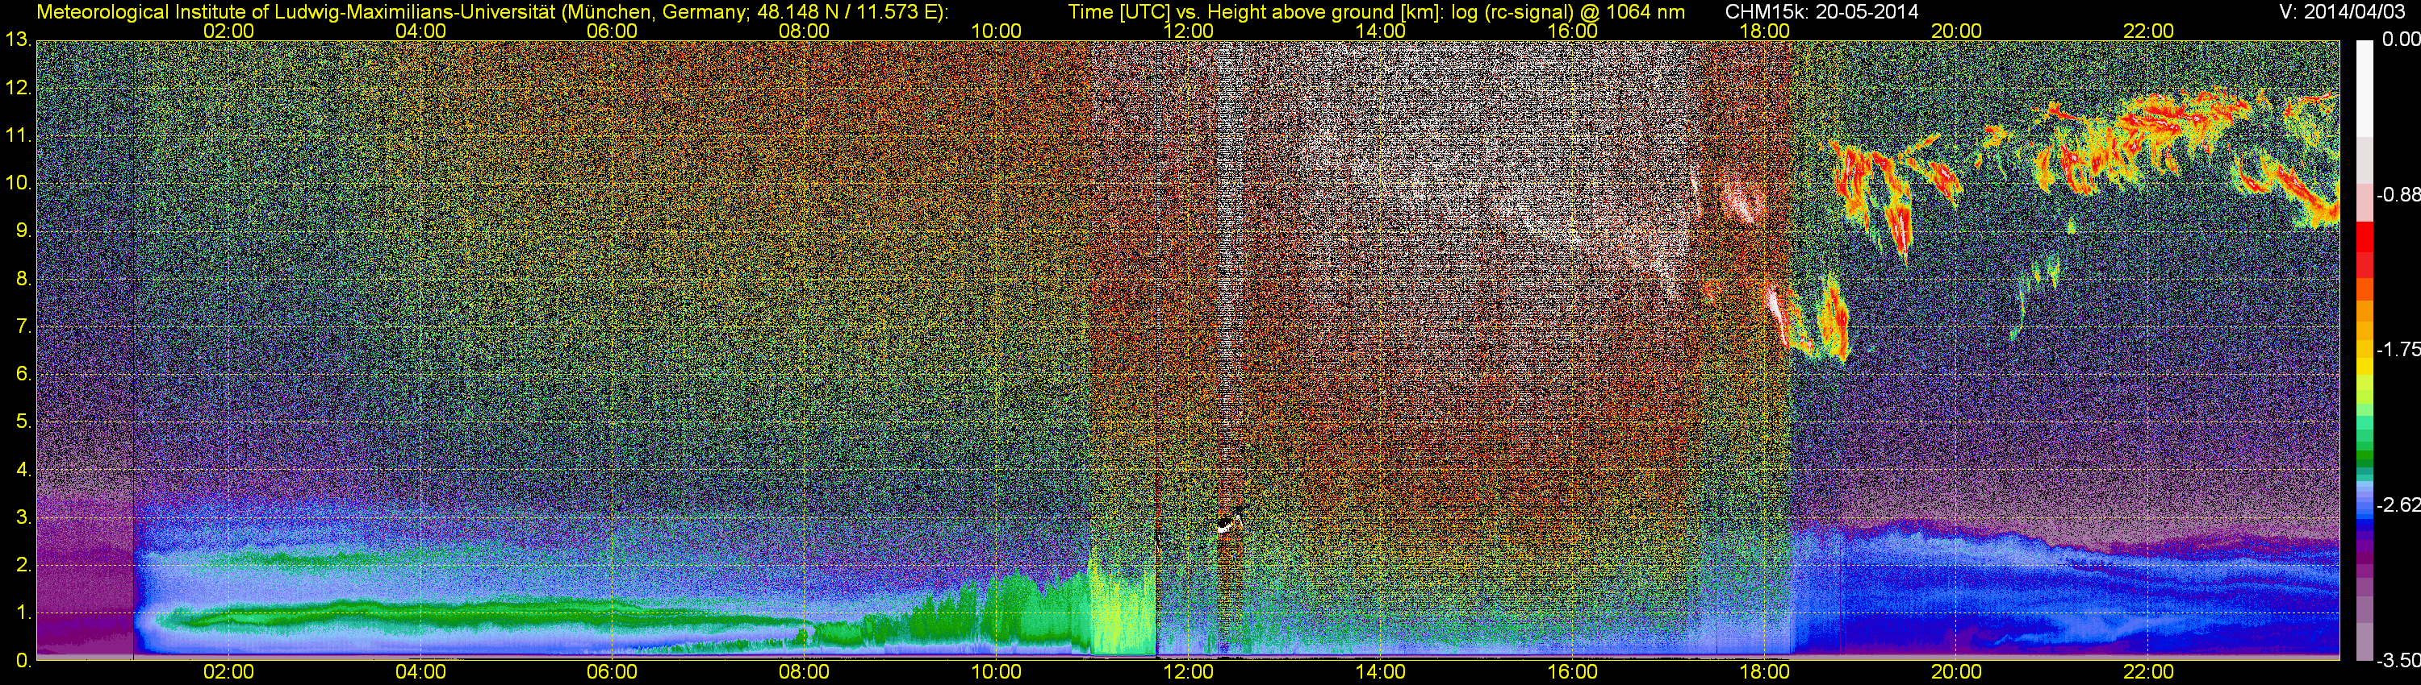Select the 04:00 label on the top time axis

pyautogui.click(x=420, y=31)
